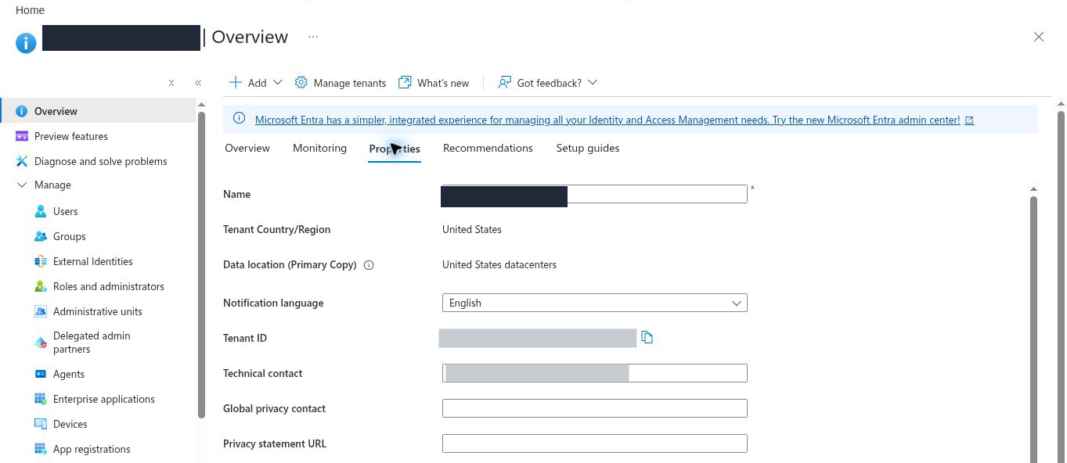Close the Overview blade with X

(1039, 37)
